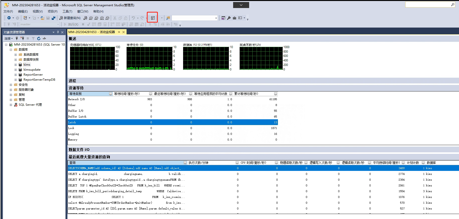This screenshot has height=219, width=459.
Task: Click the quick launch search box
Action: pyautogui.click(x=430, y=5)
